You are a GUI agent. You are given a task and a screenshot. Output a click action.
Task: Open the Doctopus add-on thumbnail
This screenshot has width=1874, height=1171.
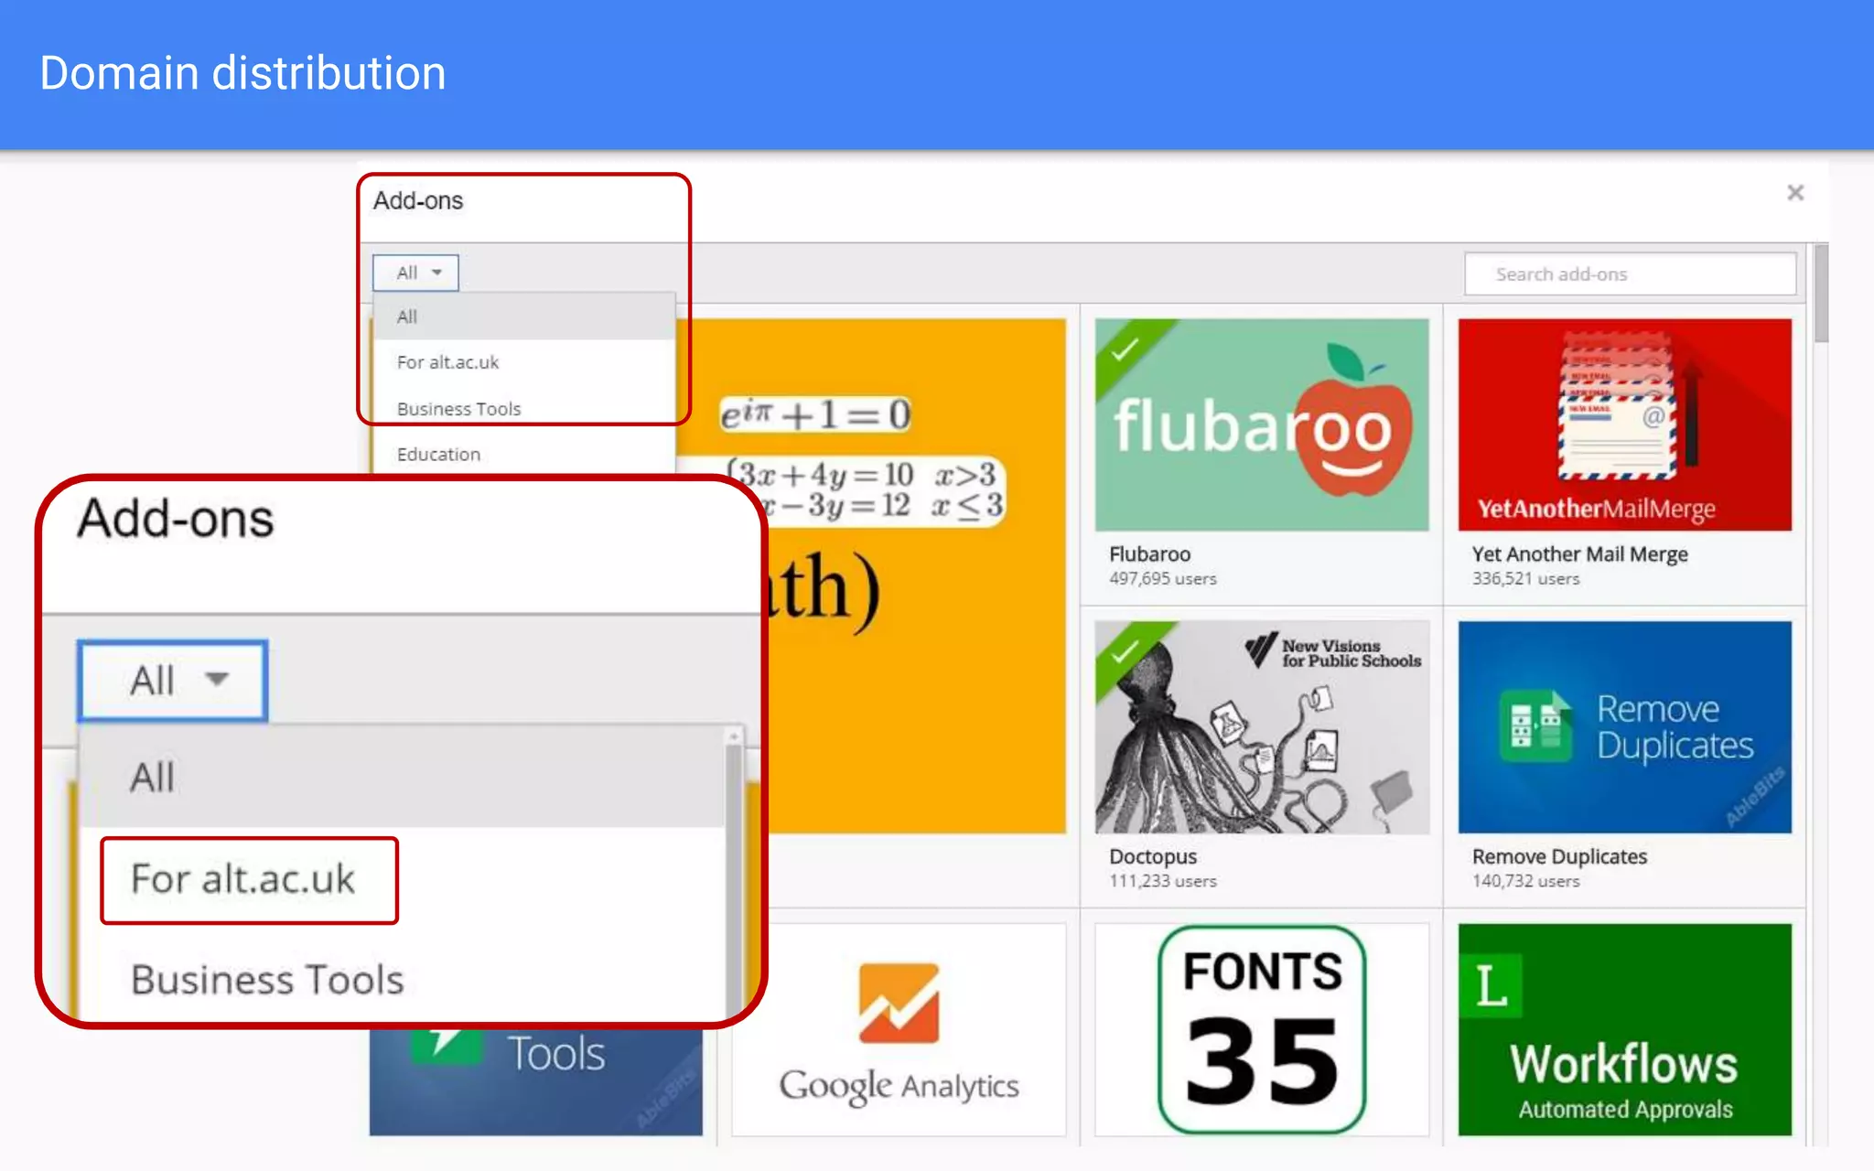point(1261,727)
